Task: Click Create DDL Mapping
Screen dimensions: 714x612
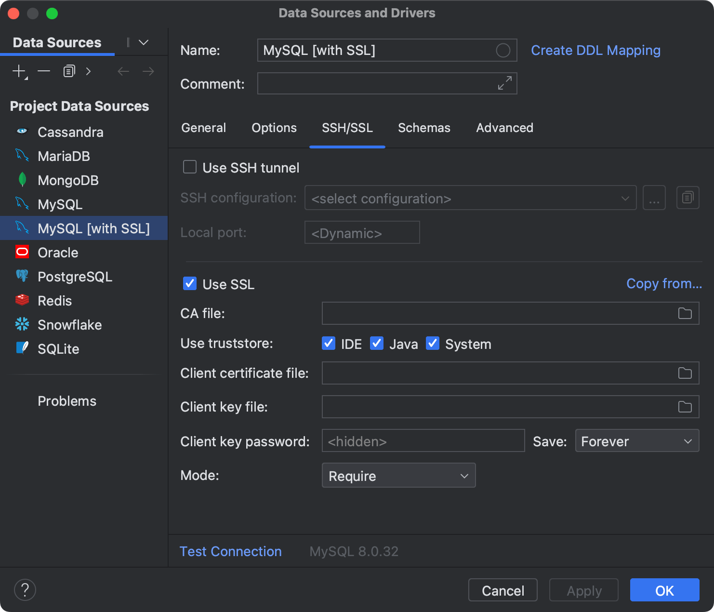Action: click(595, 50)
